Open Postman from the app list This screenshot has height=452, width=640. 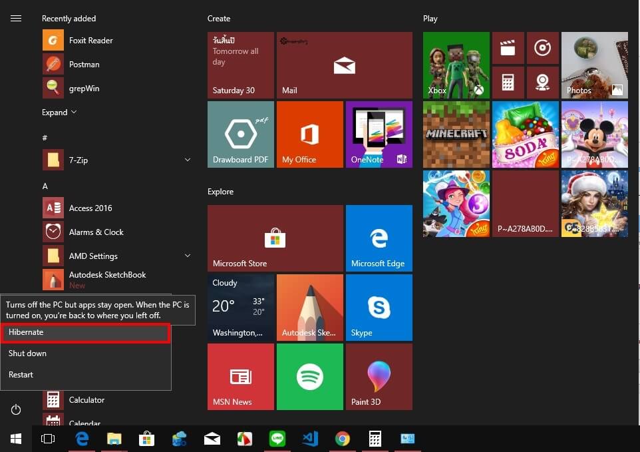[x=116, y=65]
